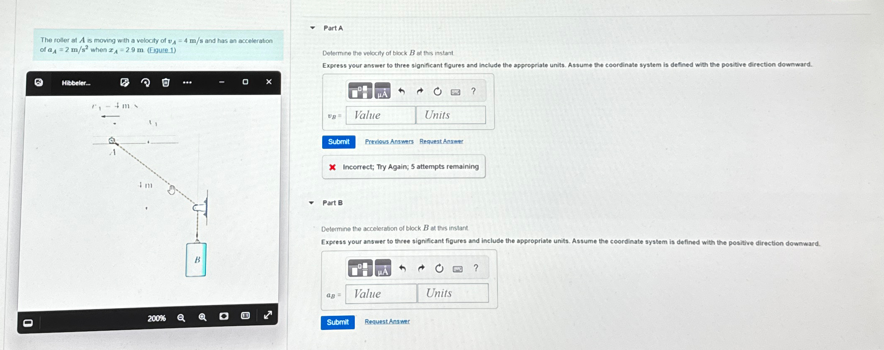This screenshot has height=350, width=884.
Task: Toggle the filmstrip icon in the viewer's bottom bar
Action: coord(28,323)
